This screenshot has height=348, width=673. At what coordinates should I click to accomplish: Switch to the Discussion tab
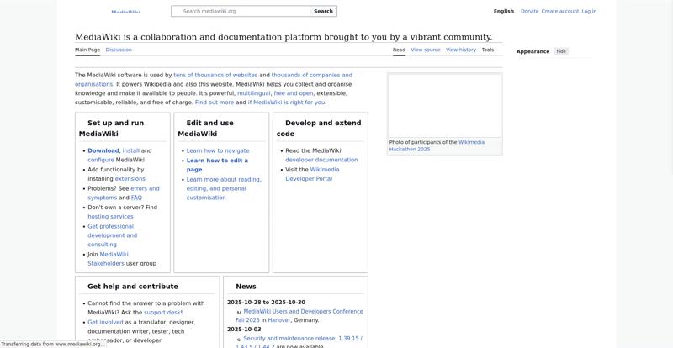tap(119, 50)
